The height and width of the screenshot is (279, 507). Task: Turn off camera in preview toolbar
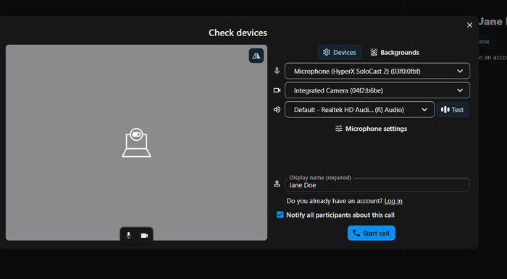click(x=144, y=236)
